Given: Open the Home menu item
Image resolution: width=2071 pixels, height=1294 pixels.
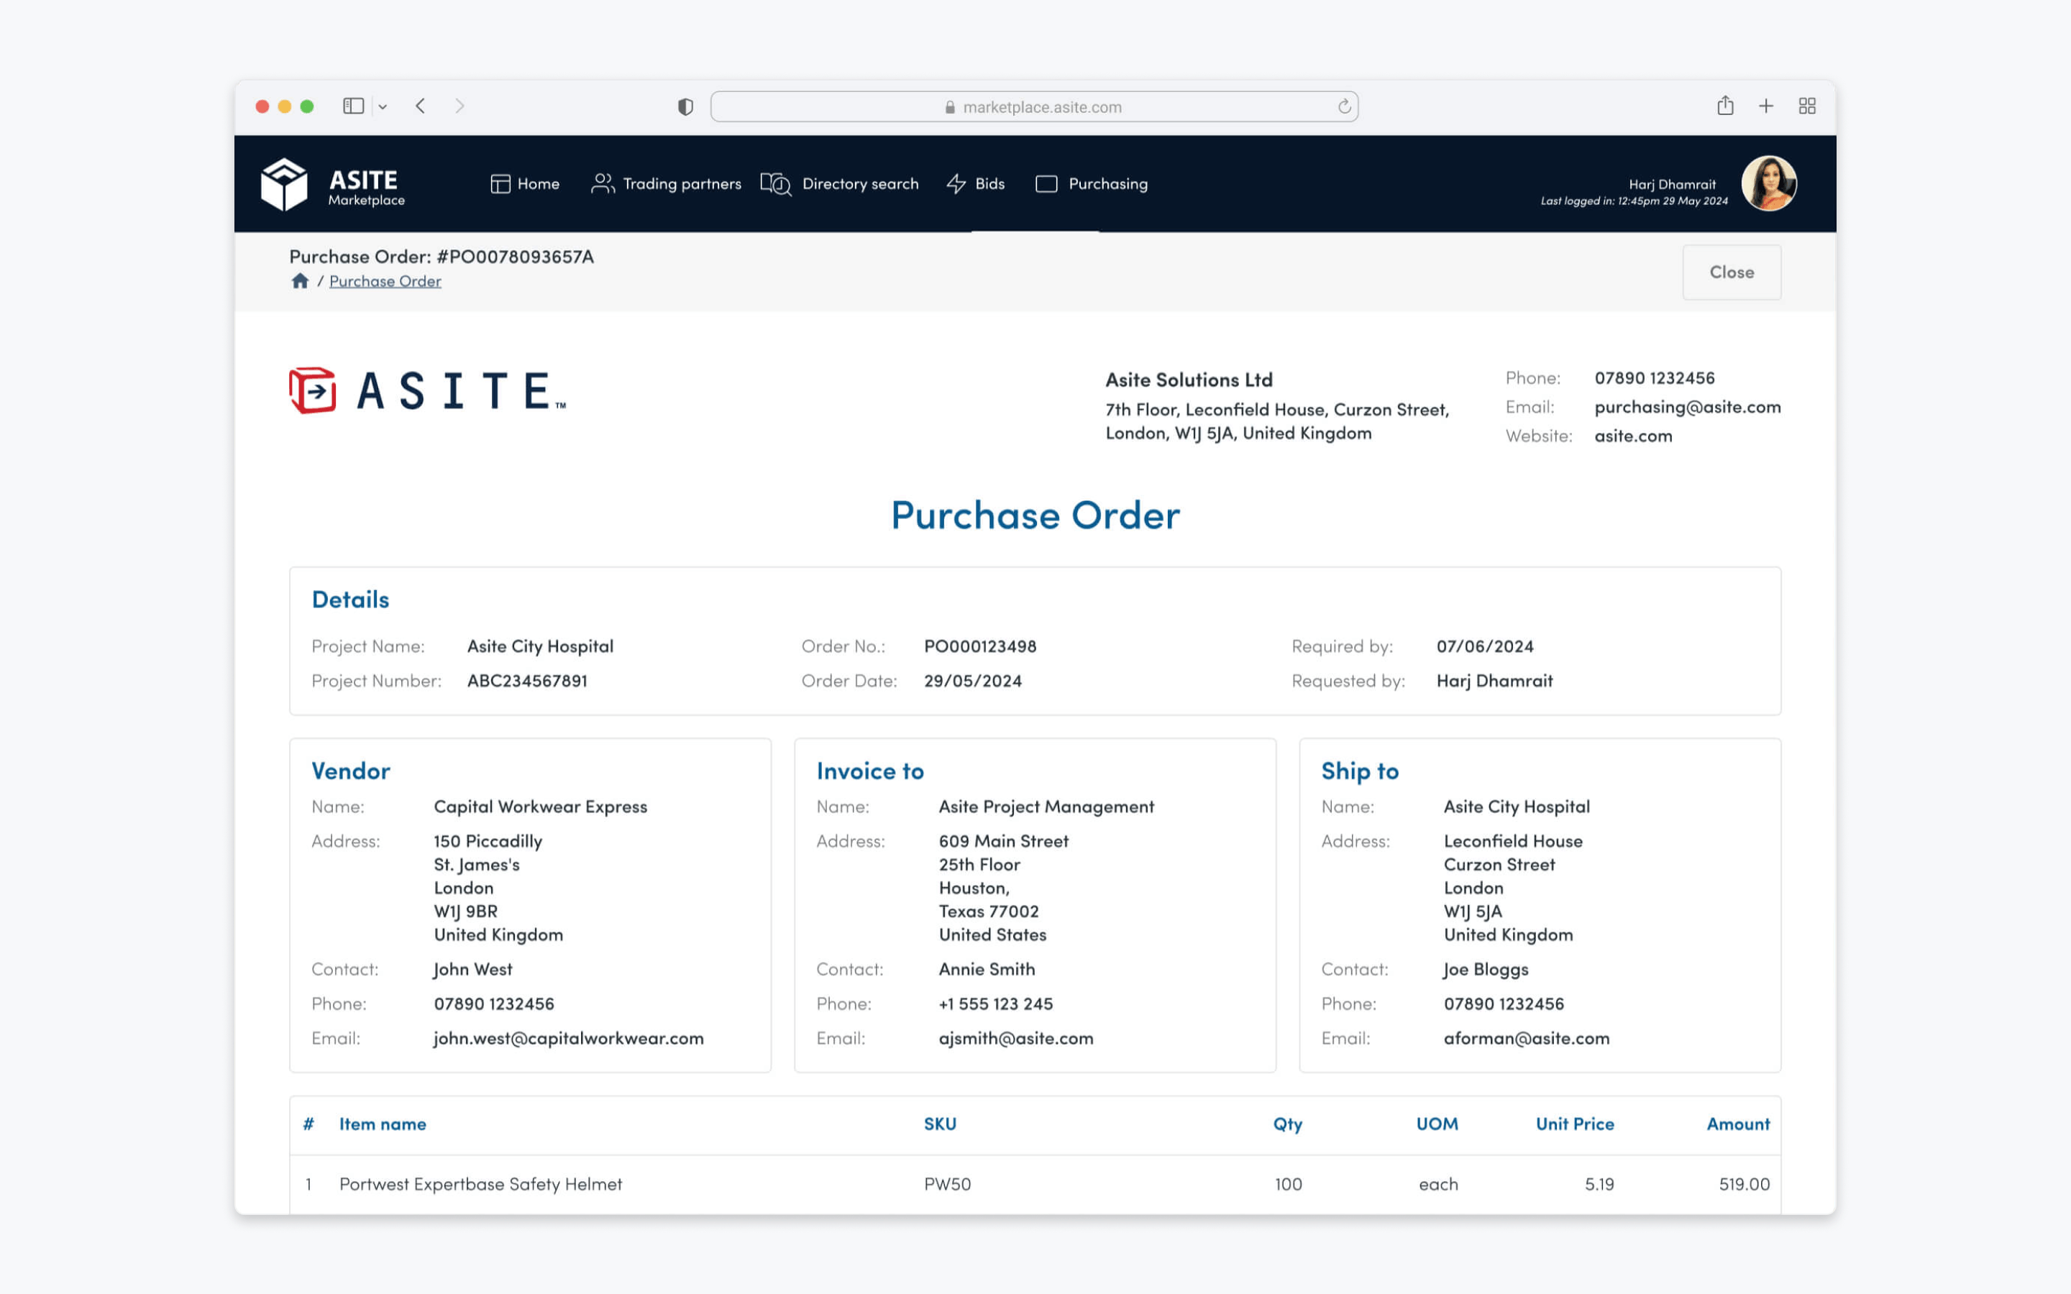Looking at the screenshot, I should [x=525, y=184].
